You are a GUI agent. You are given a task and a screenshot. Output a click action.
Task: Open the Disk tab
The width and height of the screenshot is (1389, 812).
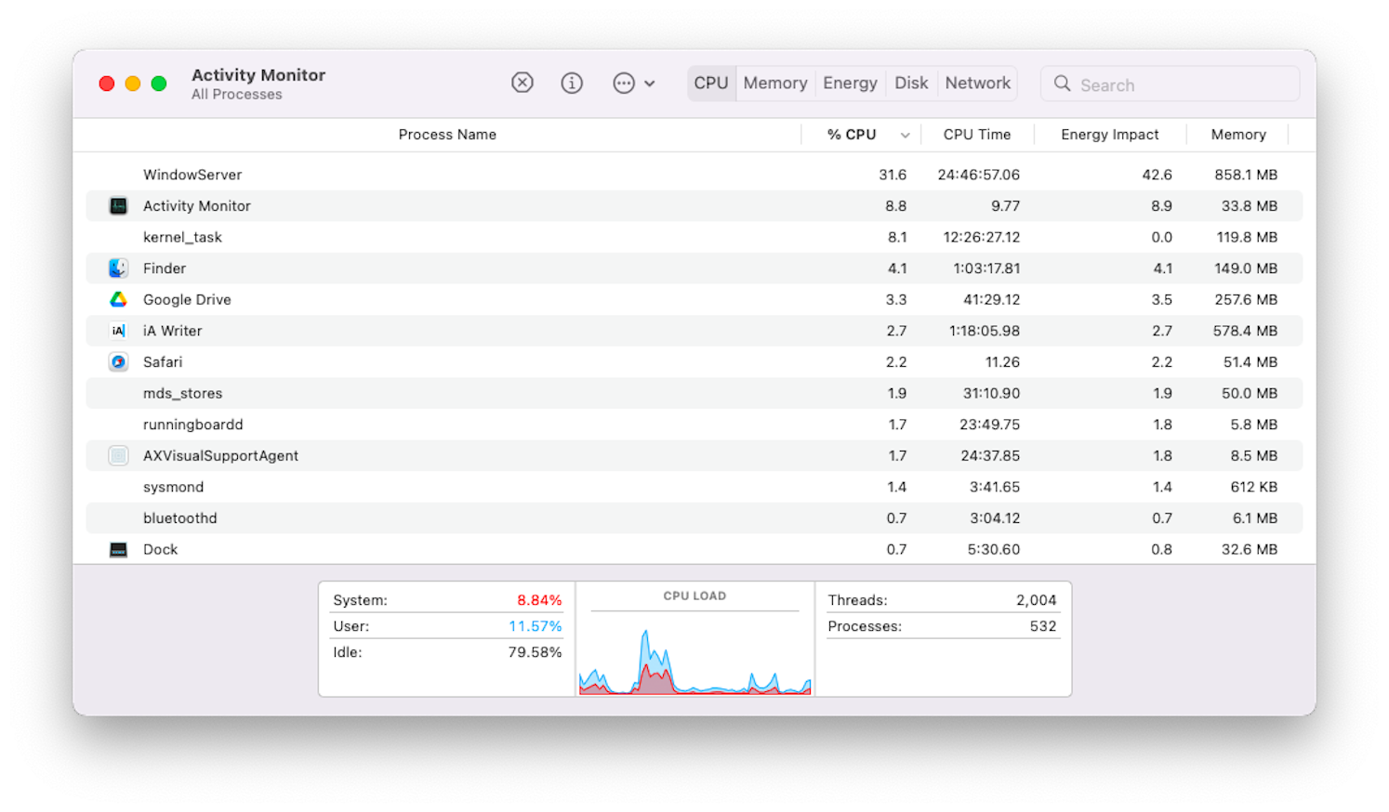[911, 83]
